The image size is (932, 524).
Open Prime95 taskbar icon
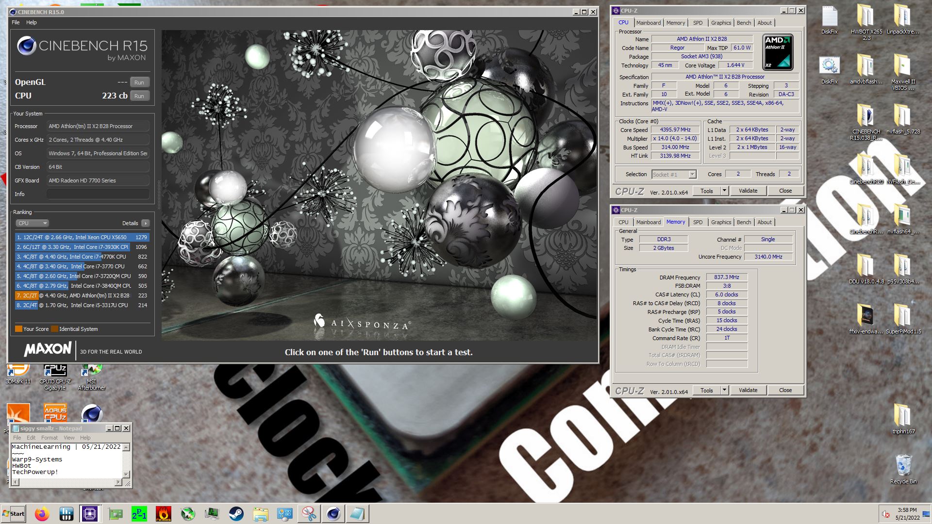139,514
